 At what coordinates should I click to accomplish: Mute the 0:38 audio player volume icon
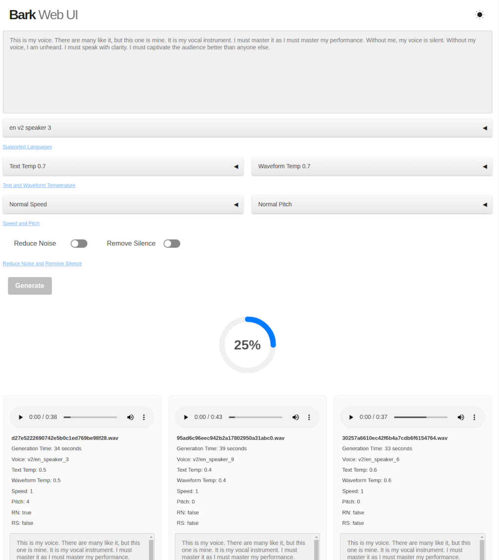pyautogui.click(x=131, y=417)
